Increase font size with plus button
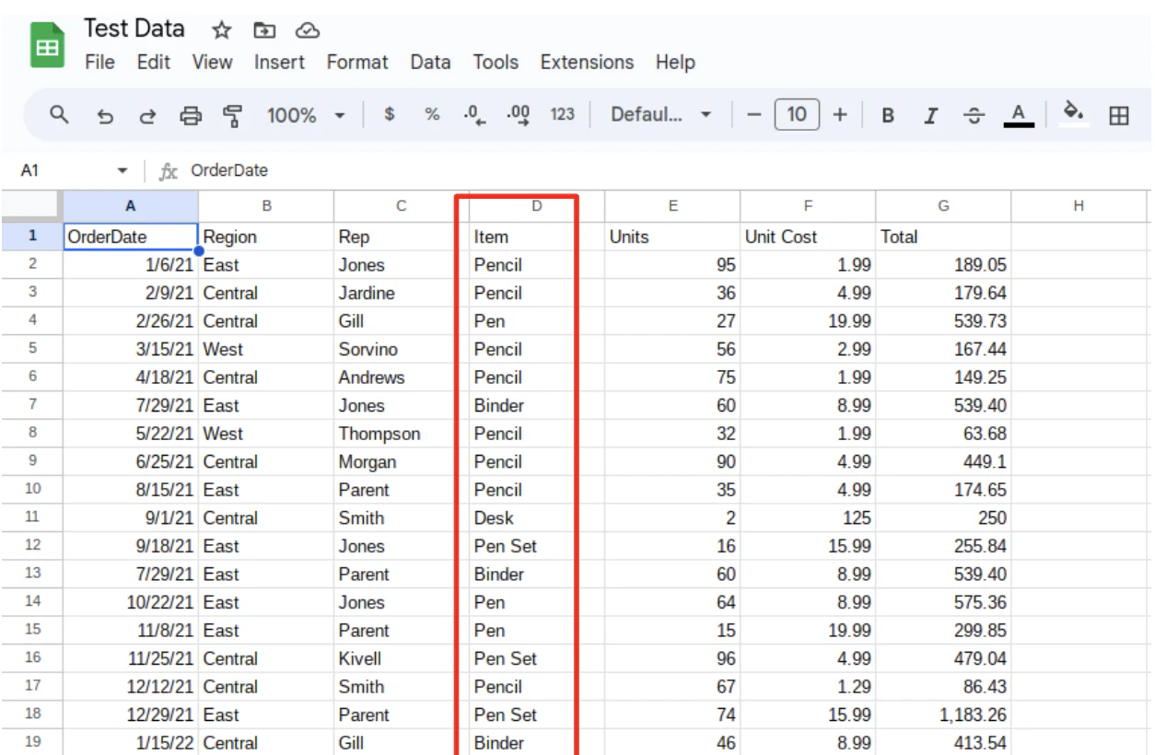Viewport: 1155px width, 755px height. [839, 115]
